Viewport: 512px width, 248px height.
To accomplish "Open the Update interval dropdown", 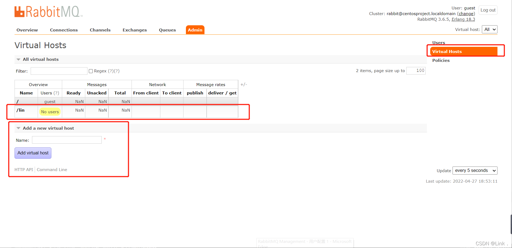I will point(475,171).
